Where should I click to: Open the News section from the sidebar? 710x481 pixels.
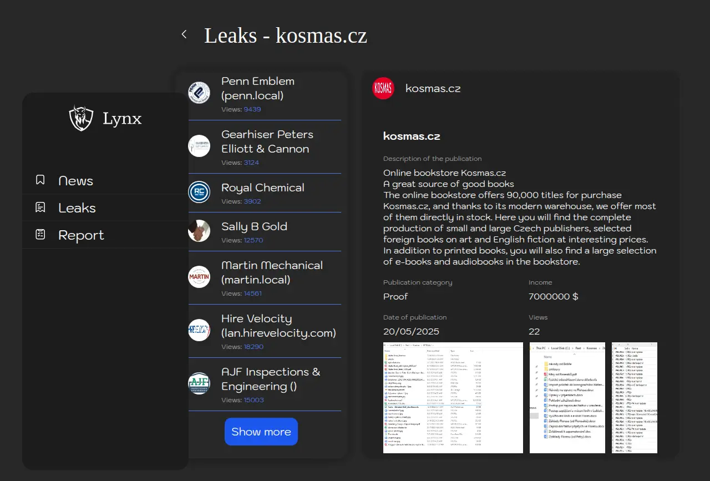75,181
